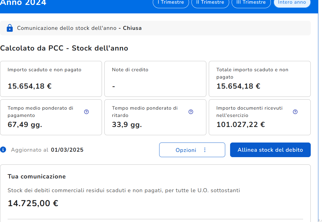Click the 101.027,22 € documents amount
Image resolution: width=322 pixels, height=222 pixels.
(240, 125)
